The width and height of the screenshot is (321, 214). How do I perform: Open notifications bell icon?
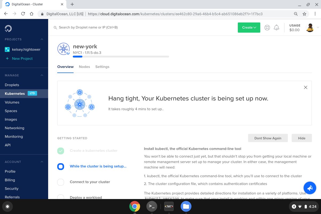click(277, 28)
